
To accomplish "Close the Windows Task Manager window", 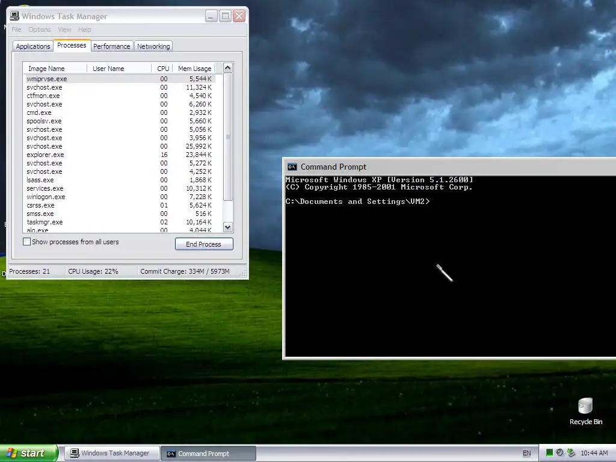I will point(239,16).
